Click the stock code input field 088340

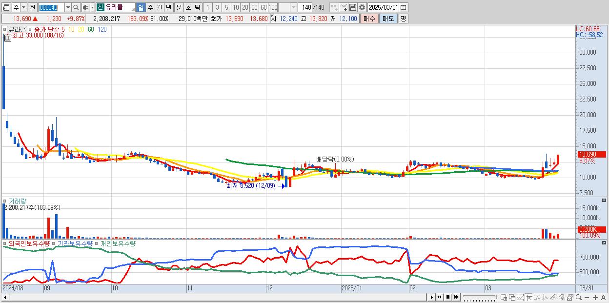coord(51,7)
